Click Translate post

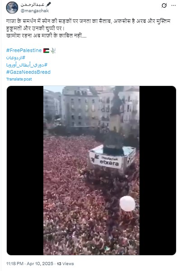click(x=19, y=79)
